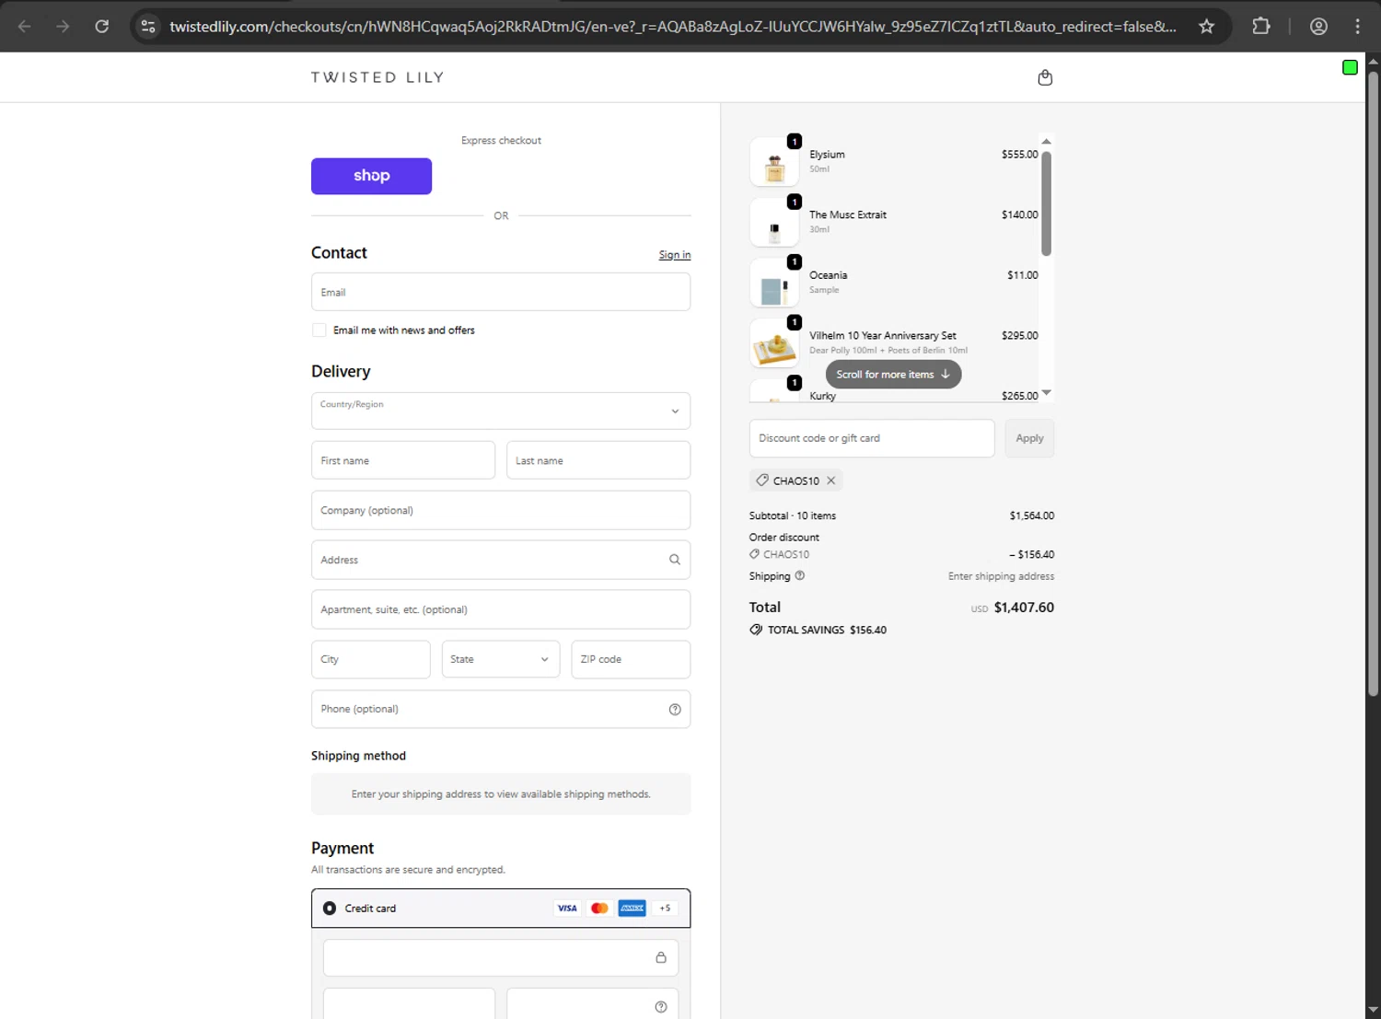Click the Subtotal $1,564.00 value

pyautogui.click(x=1032, y=515)
